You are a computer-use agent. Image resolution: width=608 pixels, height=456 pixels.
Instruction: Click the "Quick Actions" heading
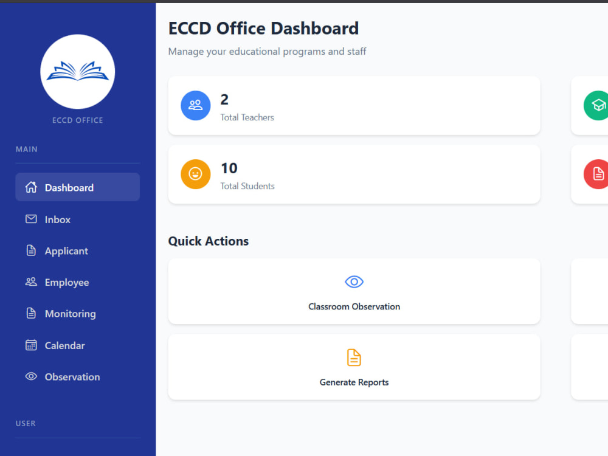pyautogui.click(x=208, y=241)
